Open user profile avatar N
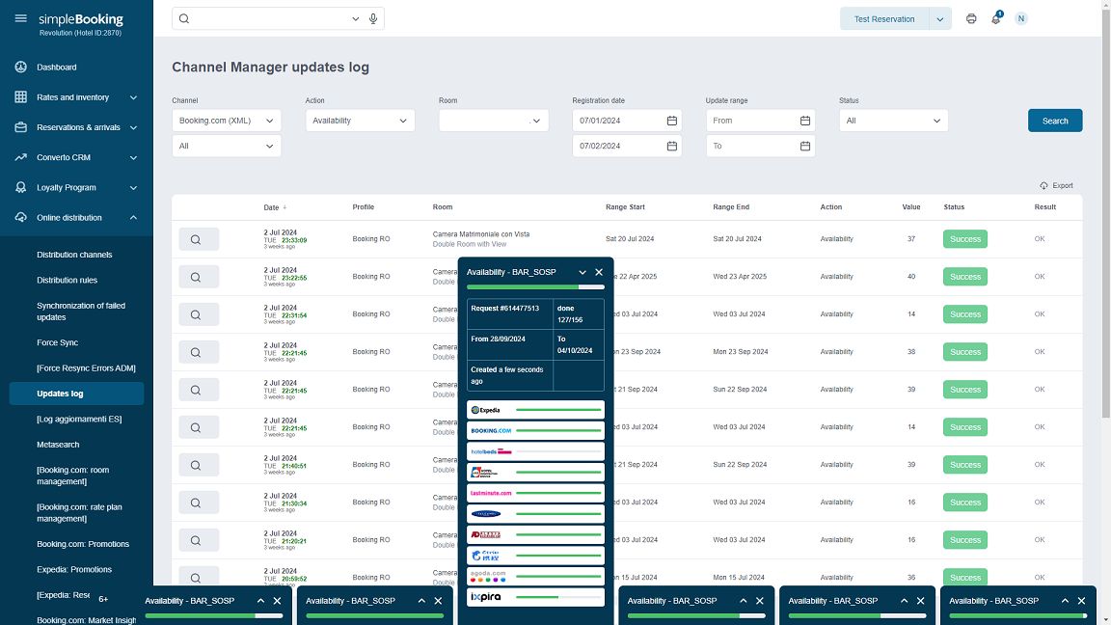This screenshot has width=1111, height=625. click(1021, 19)
